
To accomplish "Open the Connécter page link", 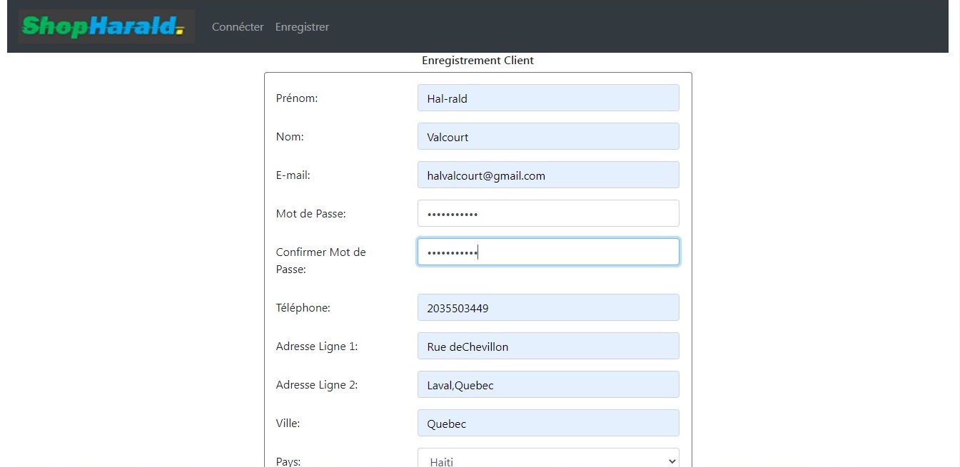I will [238, 27].
